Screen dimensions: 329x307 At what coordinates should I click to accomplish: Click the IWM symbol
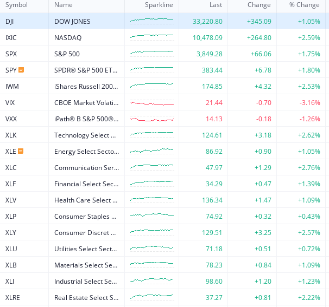pyautogui.click(x=12, y=86)
